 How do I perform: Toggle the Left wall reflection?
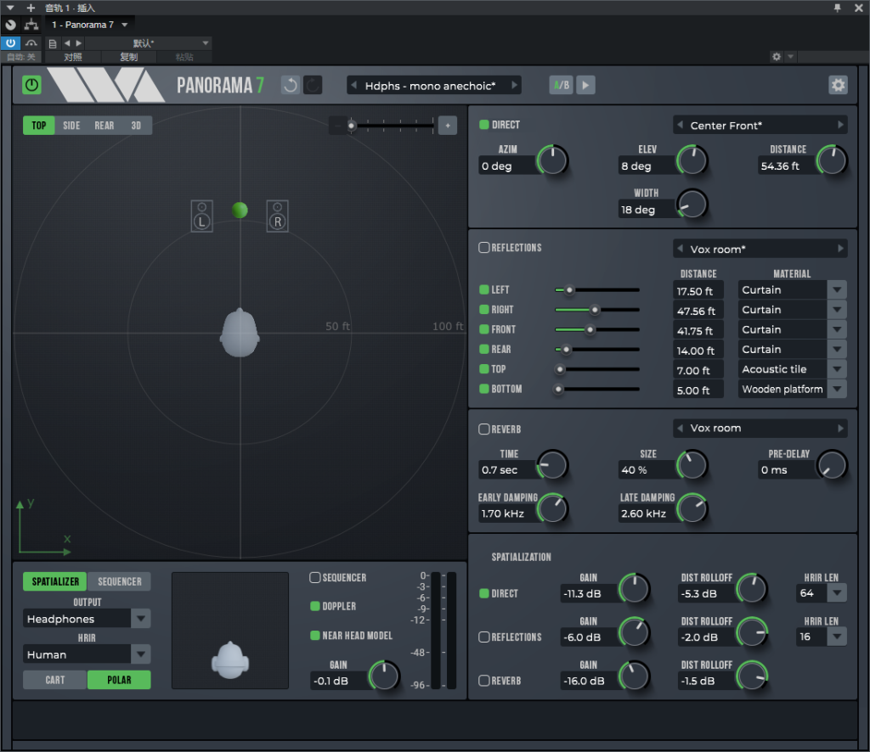483,289
